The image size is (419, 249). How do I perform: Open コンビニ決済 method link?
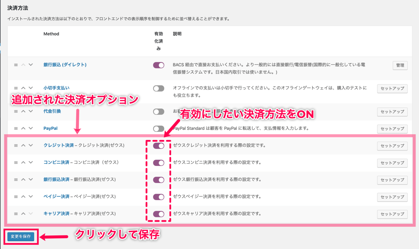(56, 162)
